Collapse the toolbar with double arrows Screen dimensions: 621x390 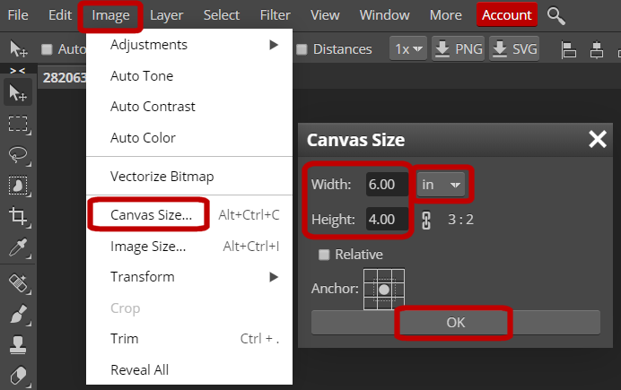point(17,71)
